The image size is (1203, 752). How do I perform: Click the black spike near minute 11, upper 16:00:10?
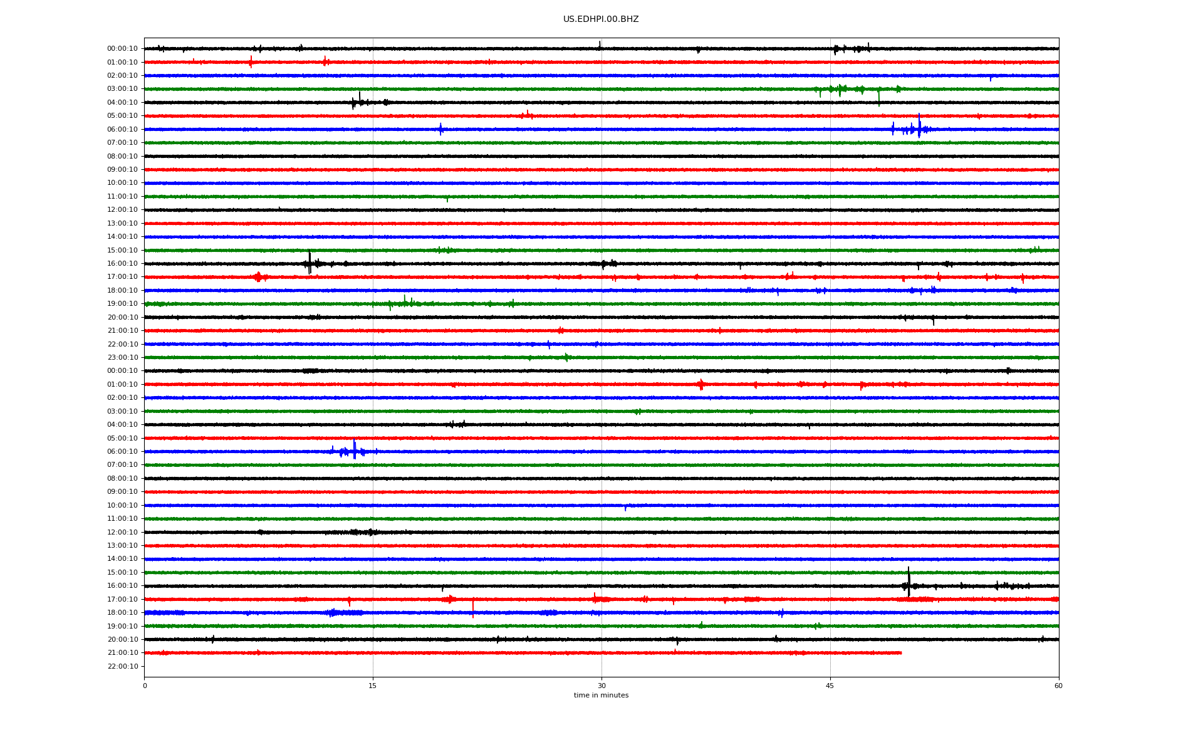310,263
